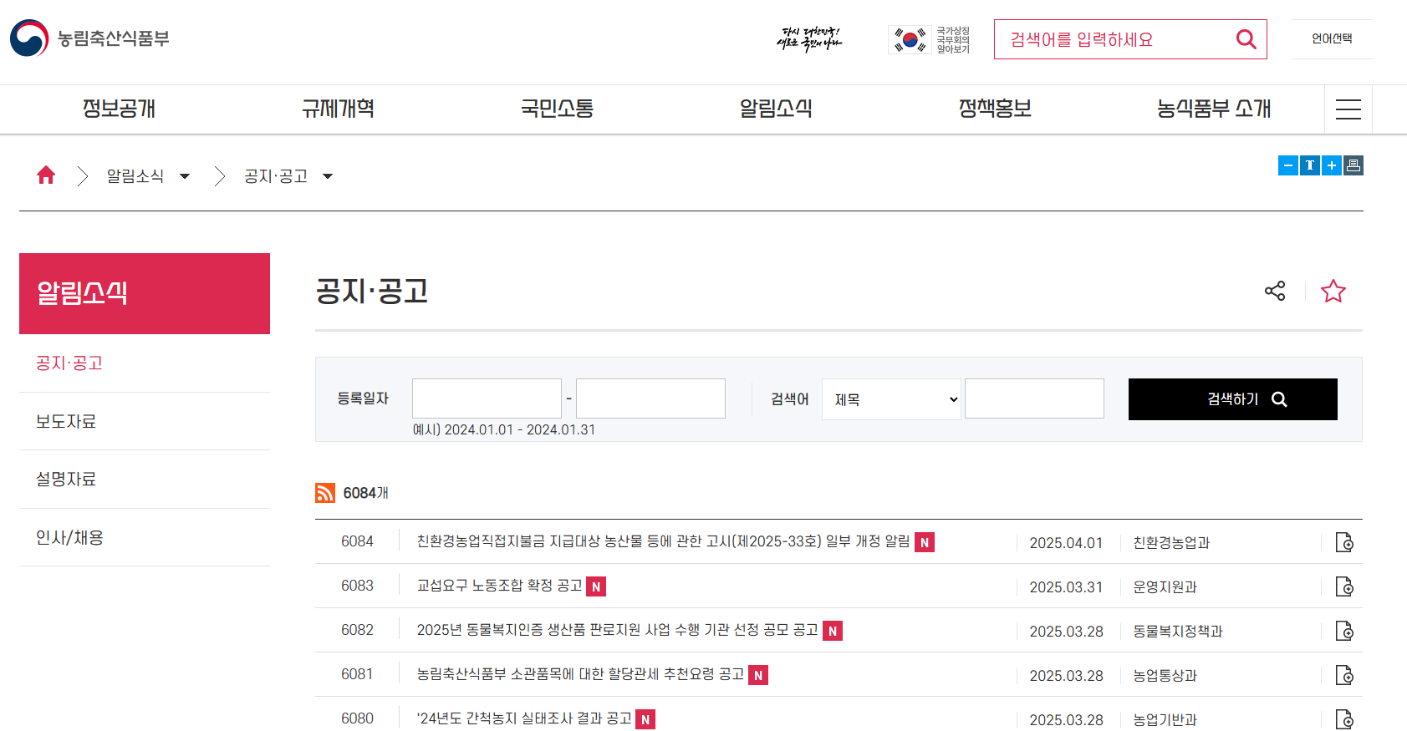Open the 교섭요구 노동조합 확정 공고 post
The height and width of the screenshot is (731, 1407).
coord(499,586)
